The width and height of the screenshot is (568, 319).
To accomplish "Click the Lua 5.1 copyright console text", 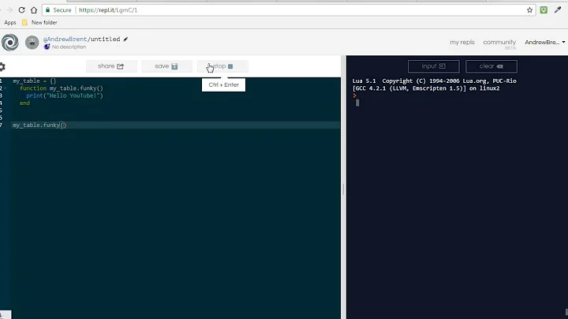I will pos(435,81).
